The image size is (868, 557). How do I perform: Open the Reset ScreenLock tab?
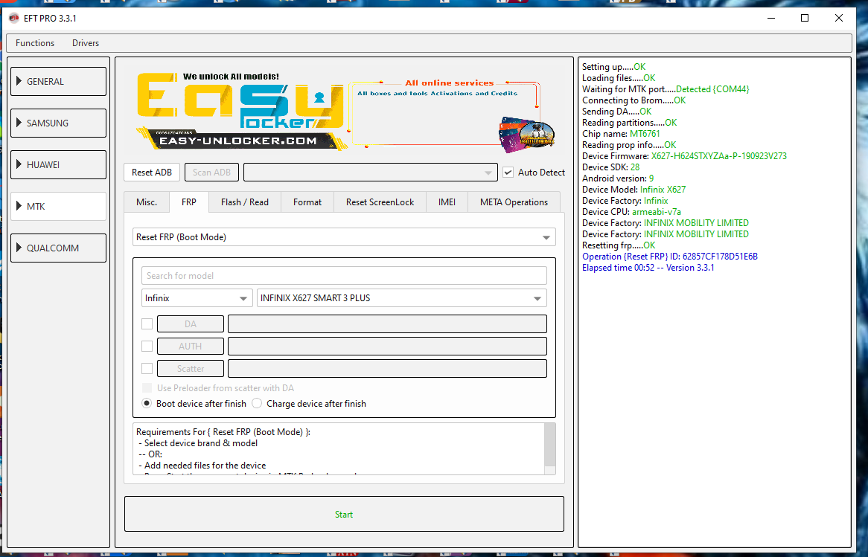[x=380, y=202]
